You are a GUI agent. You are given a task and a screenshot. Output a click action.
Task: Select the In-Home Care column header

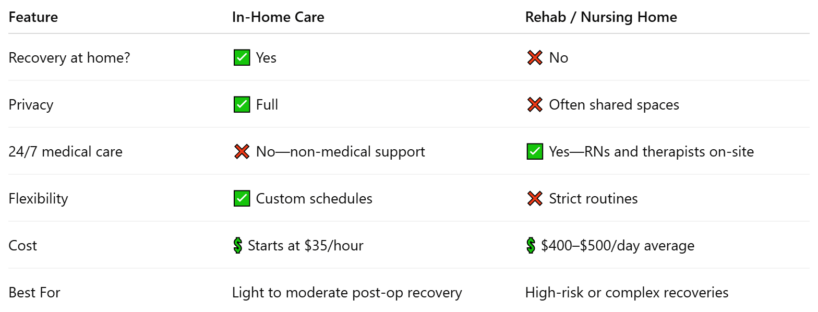pos(278,17)
